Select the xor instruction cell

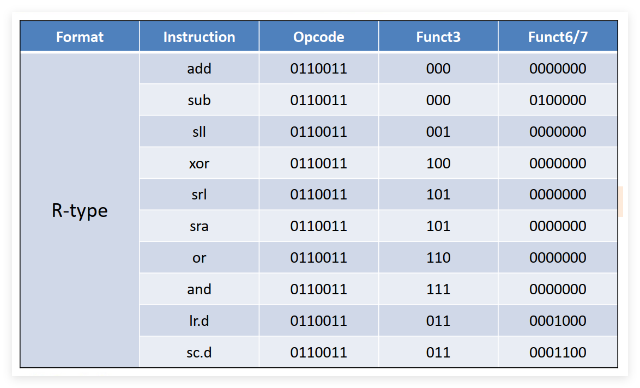tap(199, 163)
